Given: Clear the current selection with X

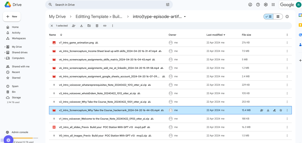Looking at the screenshot, I should tap(52, 26).
